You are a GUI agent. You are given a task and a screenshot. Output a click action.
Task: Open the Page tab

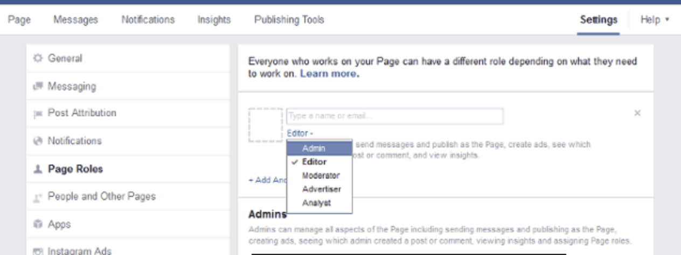(19, 20)
